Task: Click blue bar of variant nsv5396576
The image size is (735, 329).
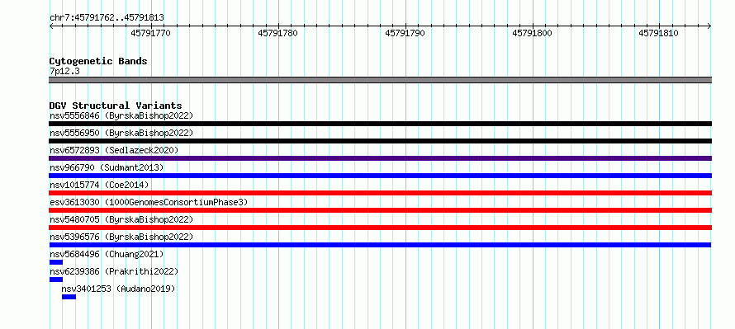Action: [380, 245]
